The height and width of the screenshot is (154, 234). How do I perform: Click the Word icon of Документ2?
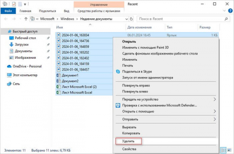pyautogui.click(x=58, y=81)
